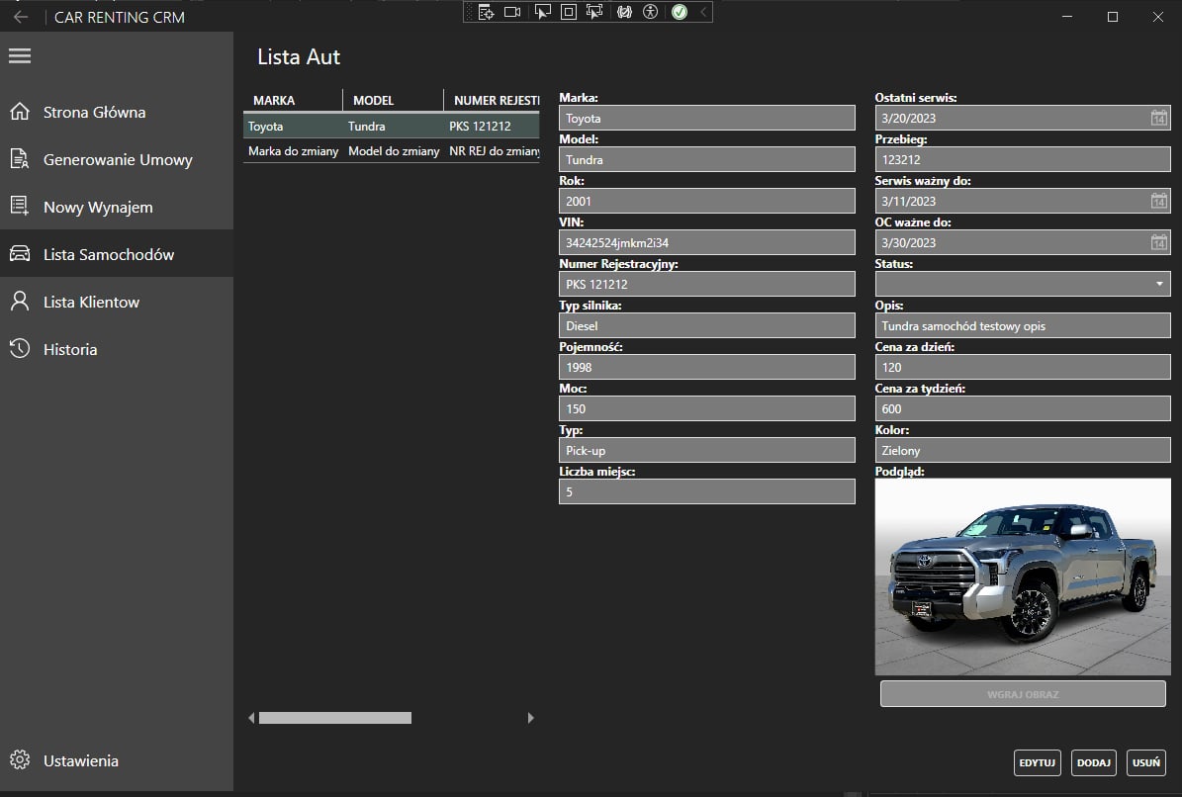Click the Liczba miejsc field
This screenshot has height=797, width=1182.
pos(707,491)
